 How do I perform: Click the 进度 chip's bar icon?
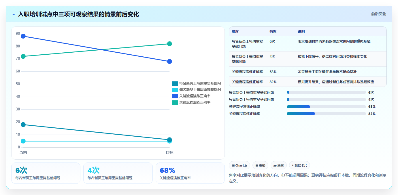(x=275, y=165)
